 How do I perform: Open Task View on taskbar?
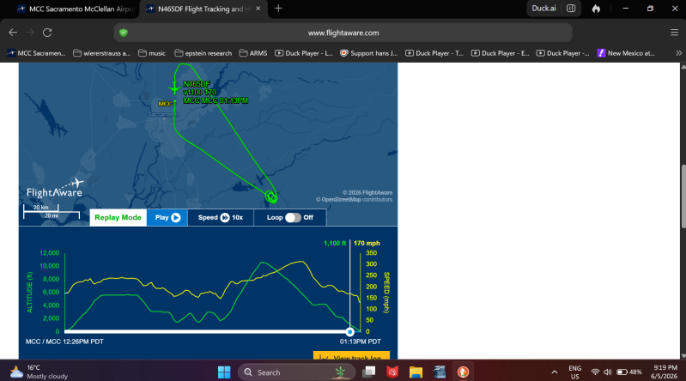click(369, 372)
